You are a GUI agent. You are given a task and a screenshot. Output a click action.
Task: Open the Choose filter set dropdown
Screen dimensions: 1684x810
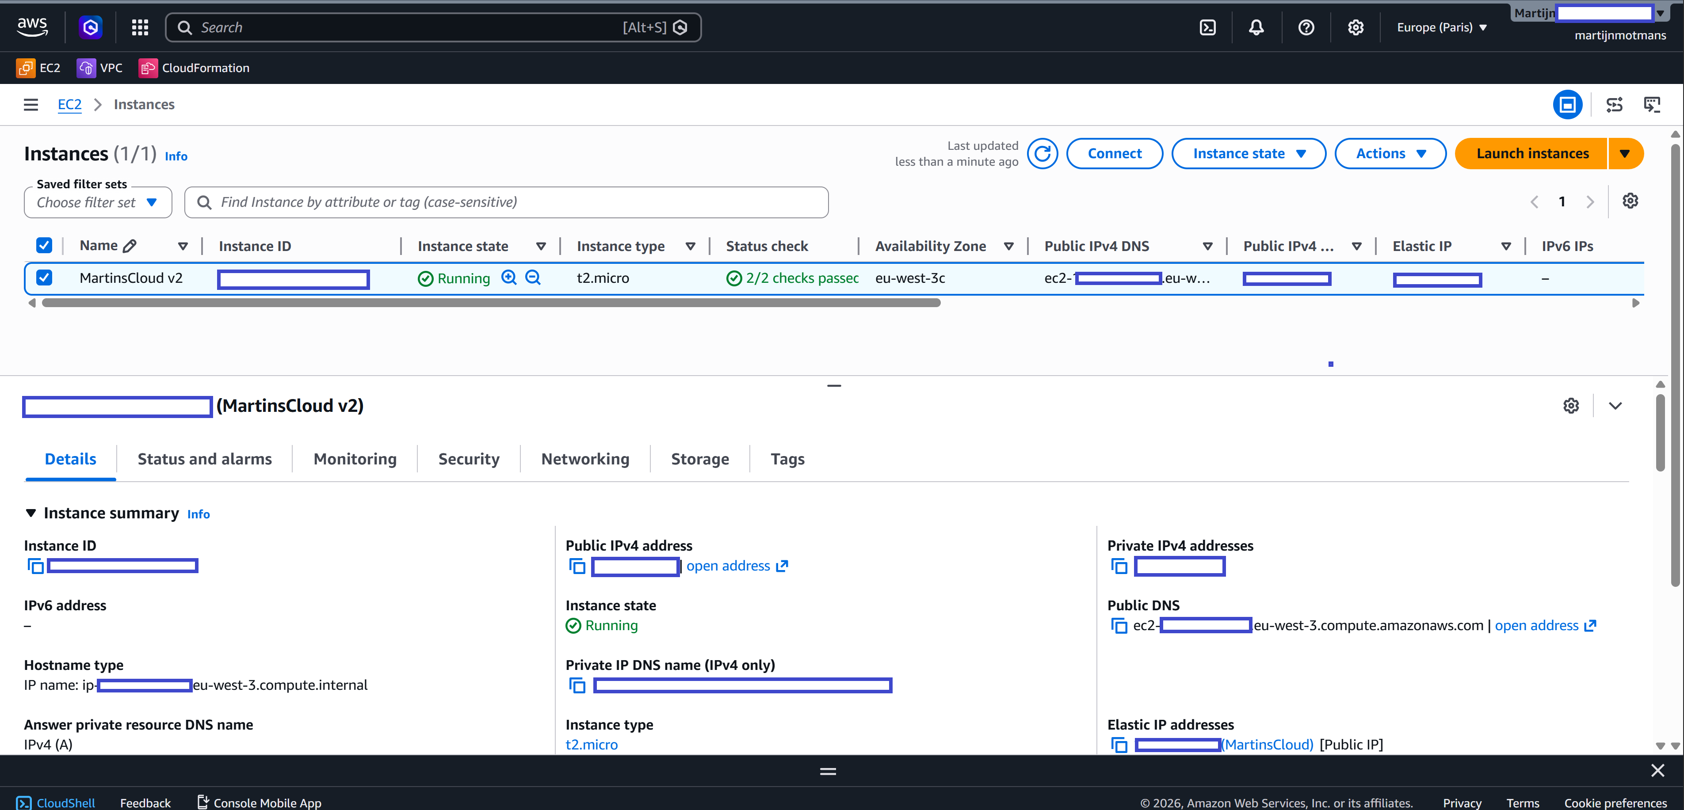click(97, 202)
